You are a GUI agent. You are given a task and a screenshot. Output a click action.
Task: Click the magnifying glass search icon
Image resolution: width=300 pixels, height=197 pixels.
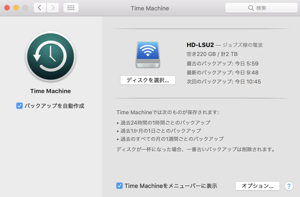pos(251,8)
